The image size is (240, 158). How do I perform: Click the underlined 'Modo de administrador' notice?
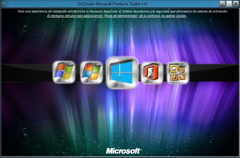[x=117, y=16]
